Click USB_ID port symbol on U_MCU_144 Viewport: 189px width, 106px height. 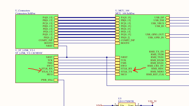click(168, 26)
